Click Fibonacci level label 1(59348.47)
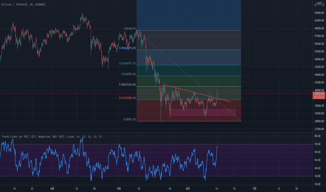 click(130, 29)
